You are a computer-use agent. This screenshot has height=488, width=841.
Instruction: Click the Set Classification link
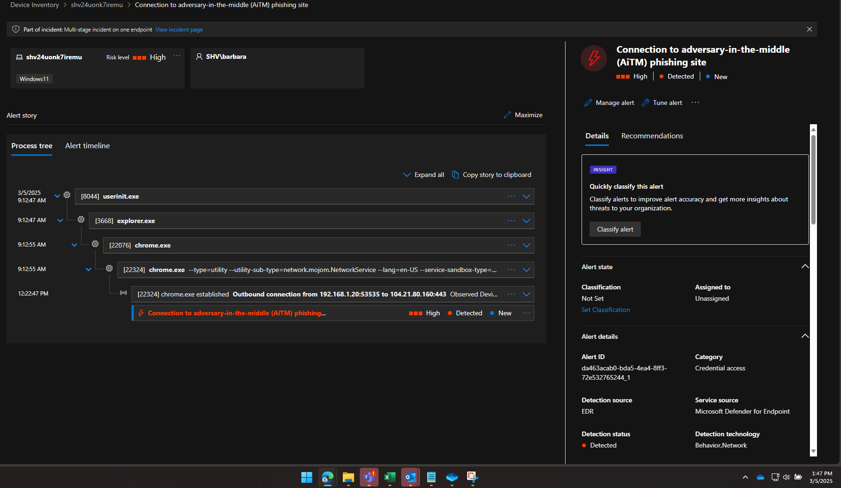click(x=606, y=310)
